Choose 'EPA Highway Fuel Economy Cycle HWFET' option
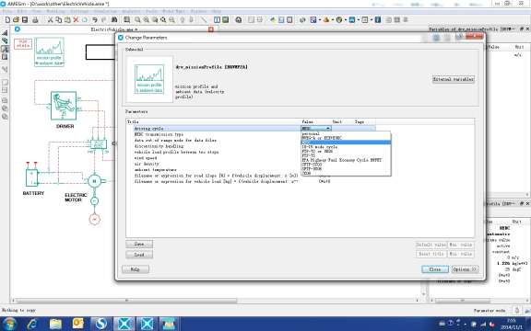The image size is (531, 331). 342,160
